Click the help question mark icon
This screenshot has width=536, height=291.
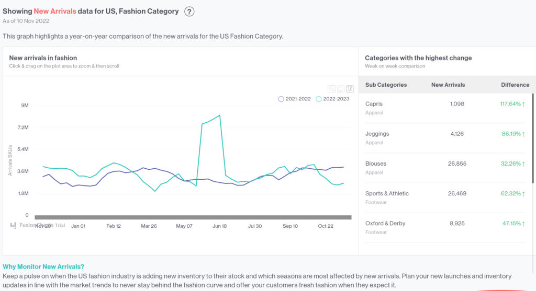(189, 11)
